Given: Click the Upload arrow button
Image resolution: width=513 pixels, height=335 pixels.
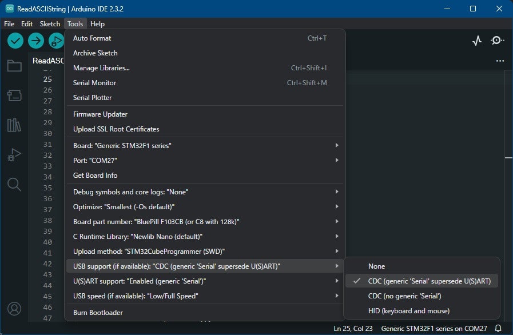Looking at the screenshot, I should (x=36, y=41).
